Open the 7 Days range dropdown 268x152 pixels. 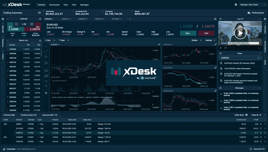click(x=64, y=40)
